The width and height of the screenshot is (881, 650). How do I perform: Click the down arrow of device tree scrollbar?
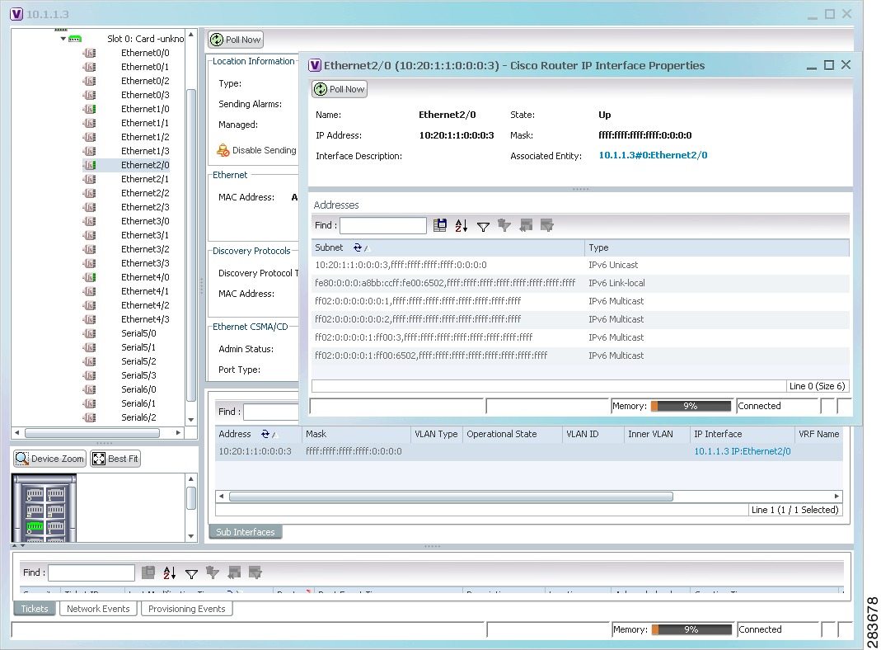coord(191,420)
